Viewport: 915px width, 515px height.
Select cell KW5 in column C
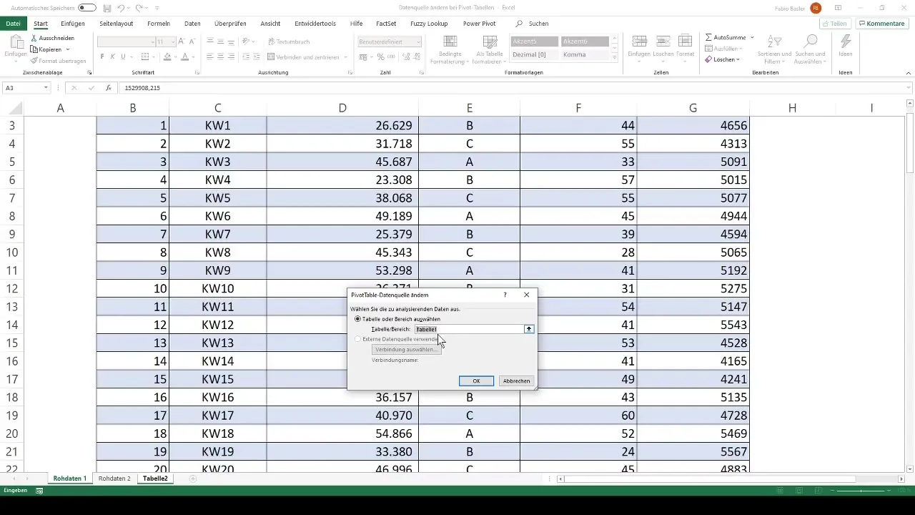pyautogui.click(x=217, y=198)
